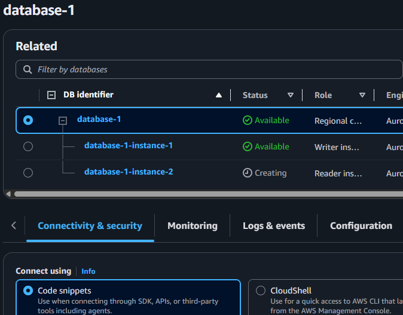The width and height of the screenshot is (403, 315).
Task: Click the Creating clock icon for database-1-instance-2
Action: click(248, 173)
